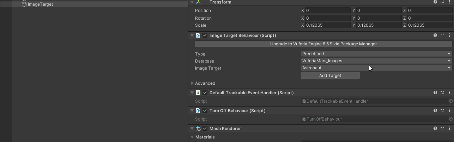
Task: Open Default Trackable Event Handler options menu
Action: [x=449, y=93]
